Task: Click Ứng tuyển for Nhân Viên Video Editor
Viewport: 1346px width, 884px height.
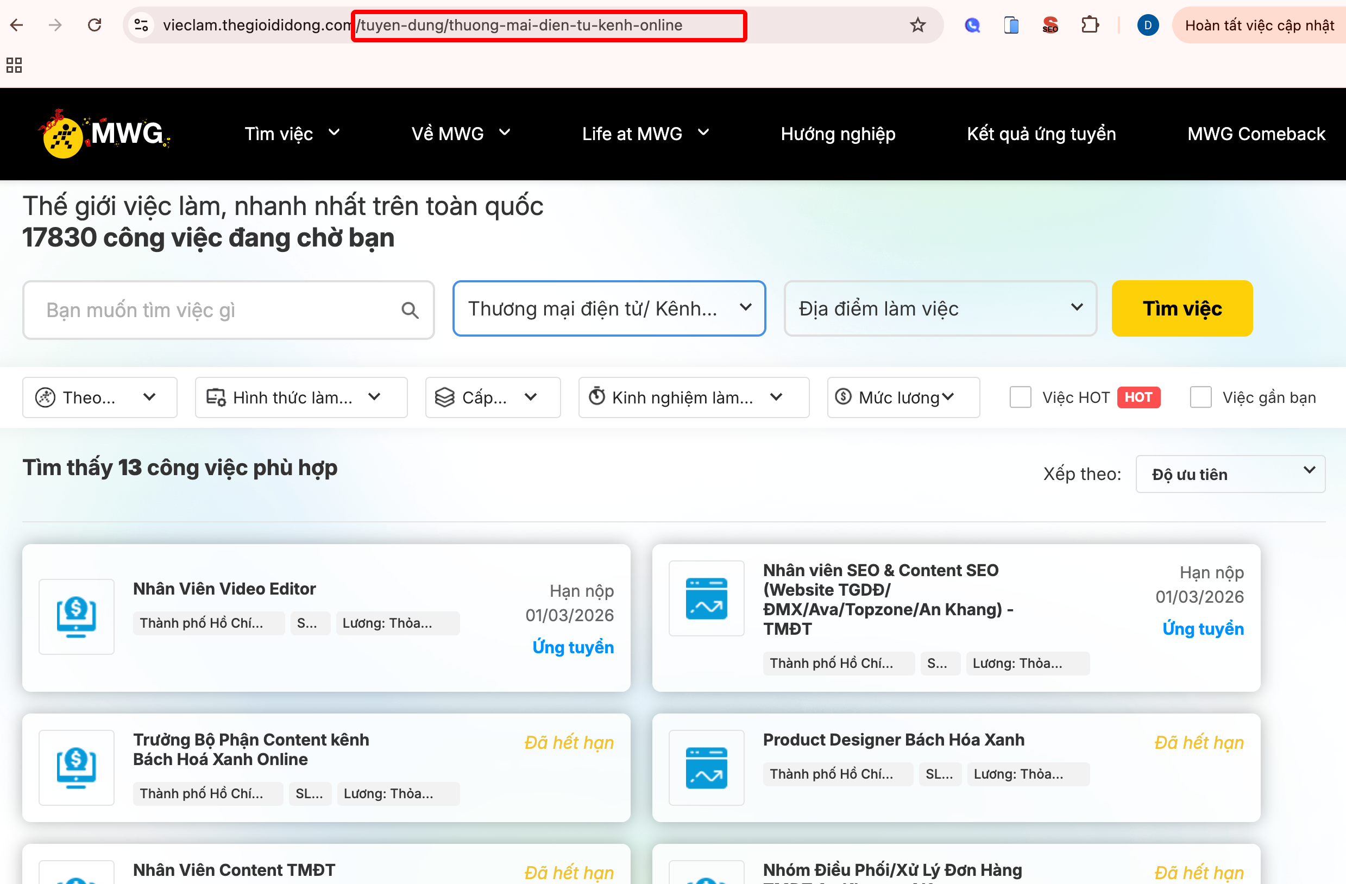Action: (x=573, y=647)
